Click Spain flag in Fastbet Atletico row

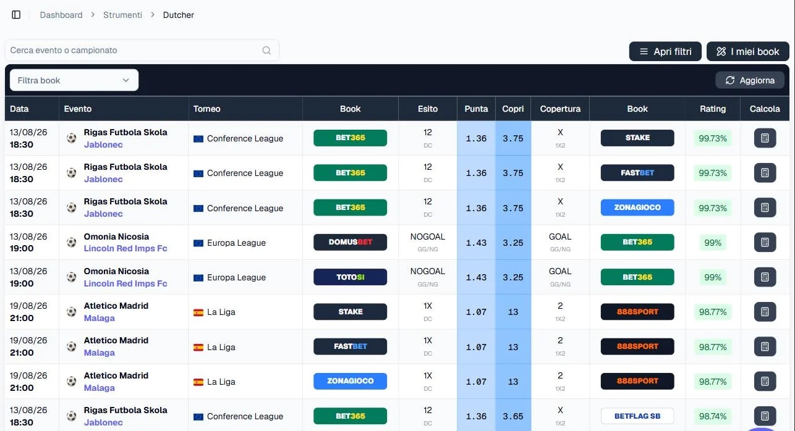[198, 347]
